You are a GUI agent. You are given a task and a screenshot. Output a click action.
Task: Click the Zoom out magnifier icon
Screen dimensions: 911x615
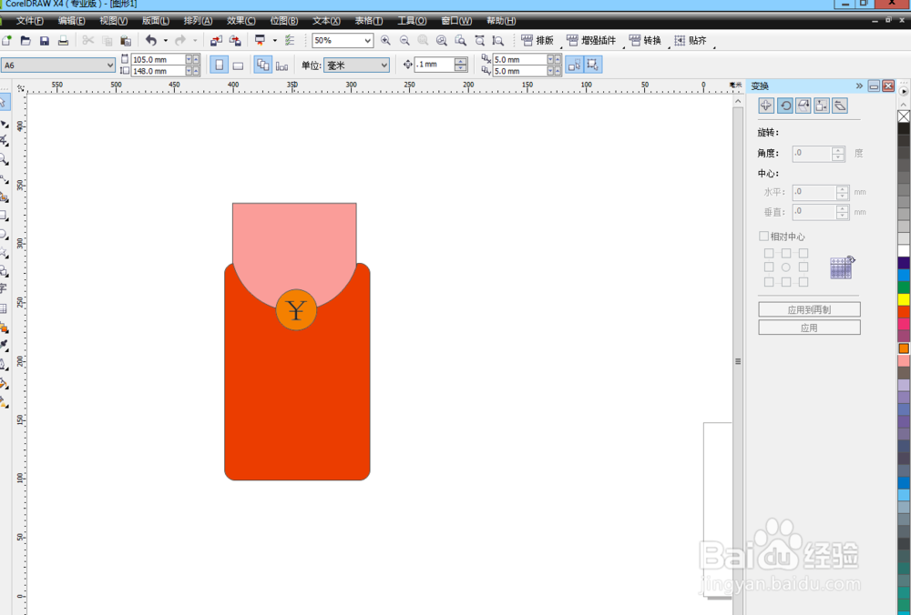coord(404,40)
